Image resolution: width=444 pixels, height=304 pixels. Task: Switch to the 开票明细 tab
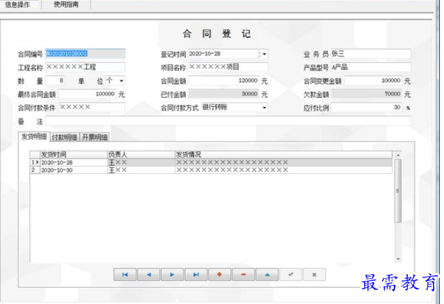(x=95, y=137)
